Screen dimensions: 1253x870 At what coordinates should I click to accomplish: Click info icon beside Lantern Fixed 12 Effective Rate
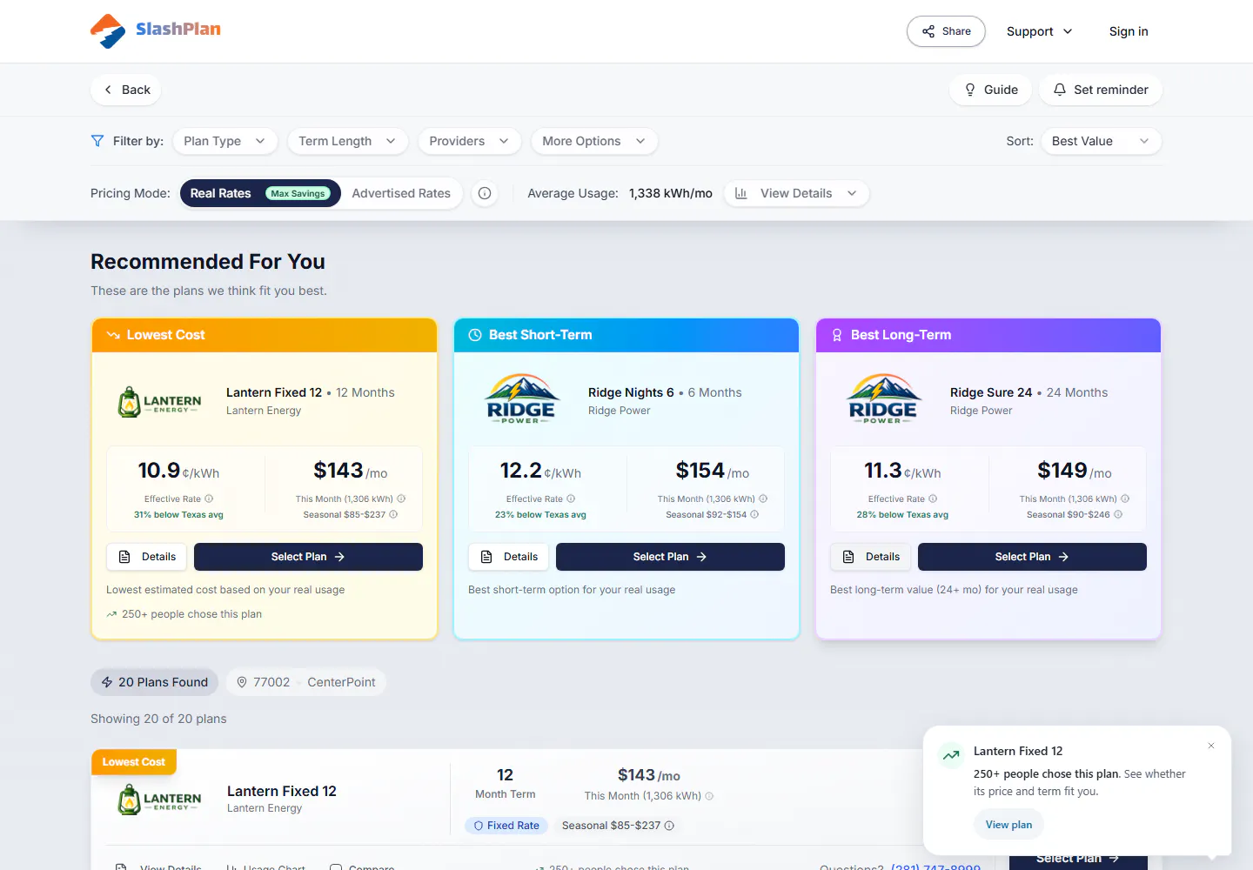click(209, 499)
